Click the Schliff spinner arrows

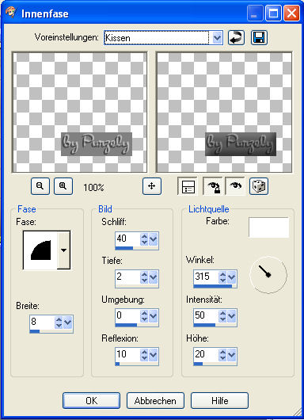(144, 239)
